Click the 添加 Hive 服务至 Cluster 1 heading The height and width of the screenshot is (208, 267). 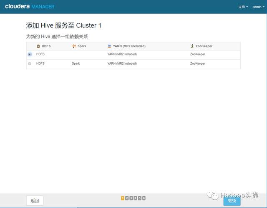[64, 25]
